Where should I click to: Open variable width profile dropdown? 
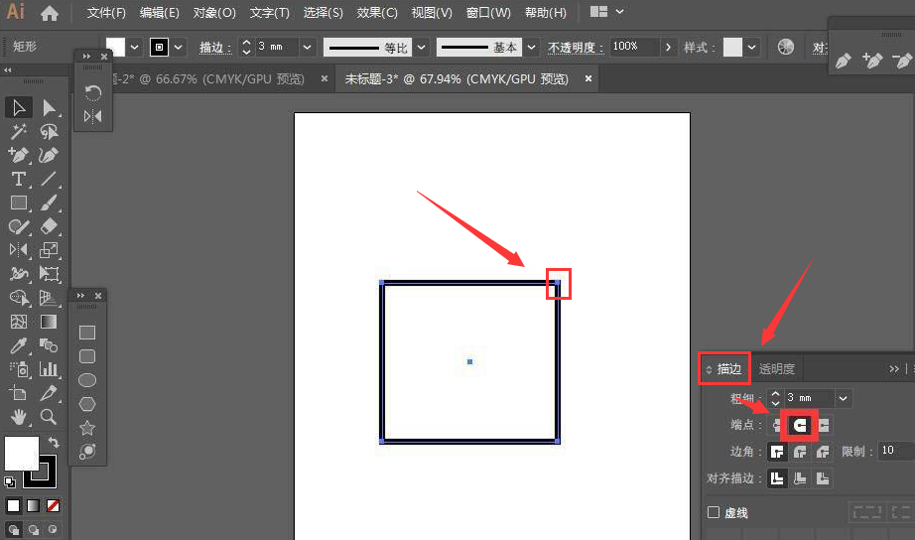(x=421, y=48)
